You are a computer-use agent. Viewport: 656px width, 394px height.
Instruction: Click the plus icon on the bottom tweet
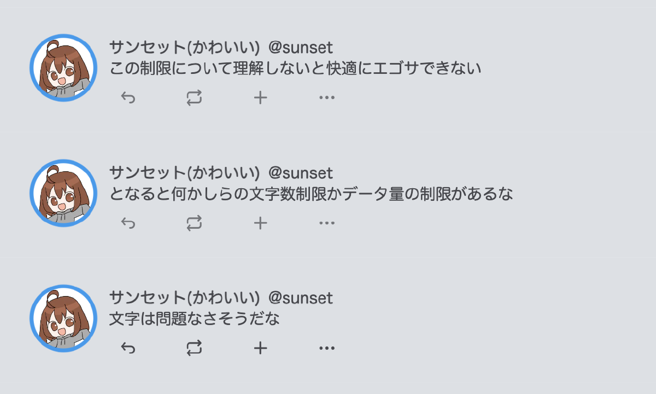[x=260, y=347]
